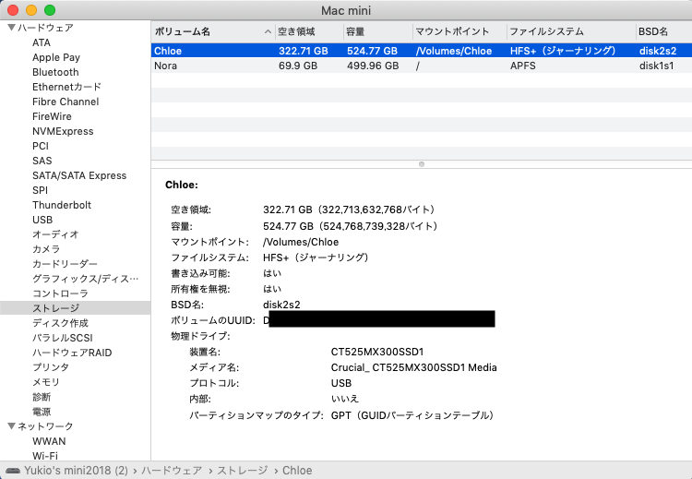
Task: Select Apple Pay in the sidebar
Action: [56, 57]
